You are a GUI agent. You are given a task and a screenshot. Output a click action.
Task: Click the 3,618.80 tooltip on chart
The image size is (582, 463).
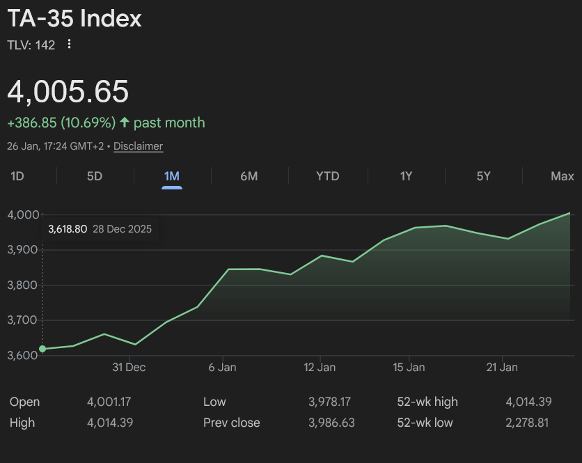100,229
